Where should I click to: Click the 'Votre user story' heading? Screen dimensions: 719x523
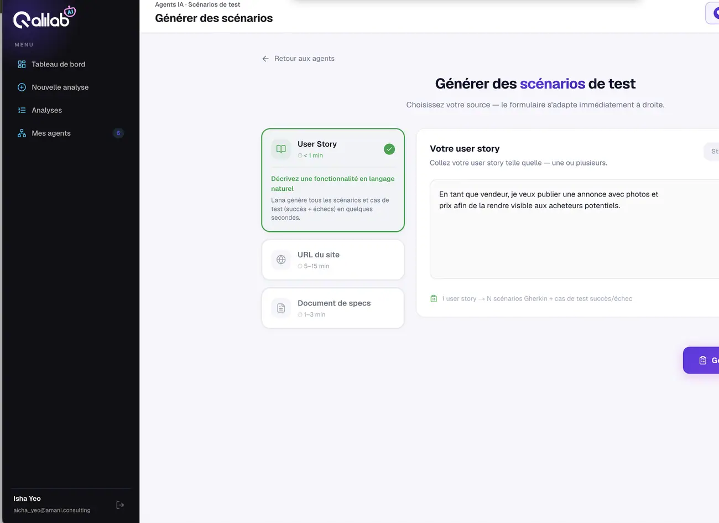click(x=465, y=148)
